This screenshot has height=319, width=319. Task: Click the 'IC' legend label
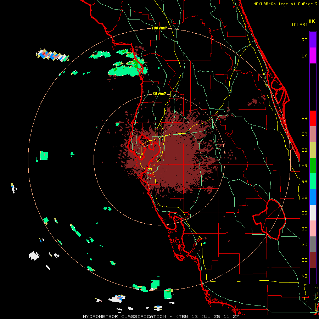304,229
